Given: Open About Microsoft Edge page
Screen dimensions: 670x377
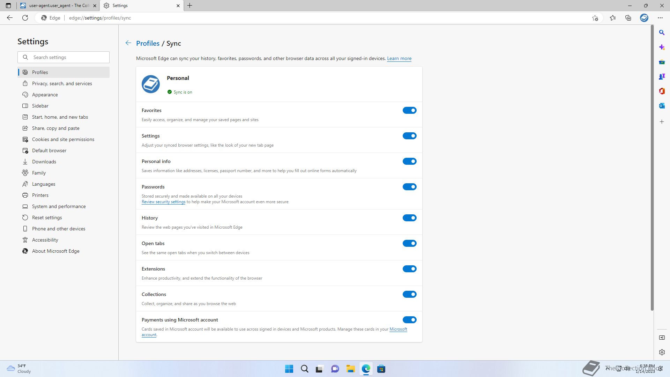Looking at the screenshot, I should tap(64, 251).
